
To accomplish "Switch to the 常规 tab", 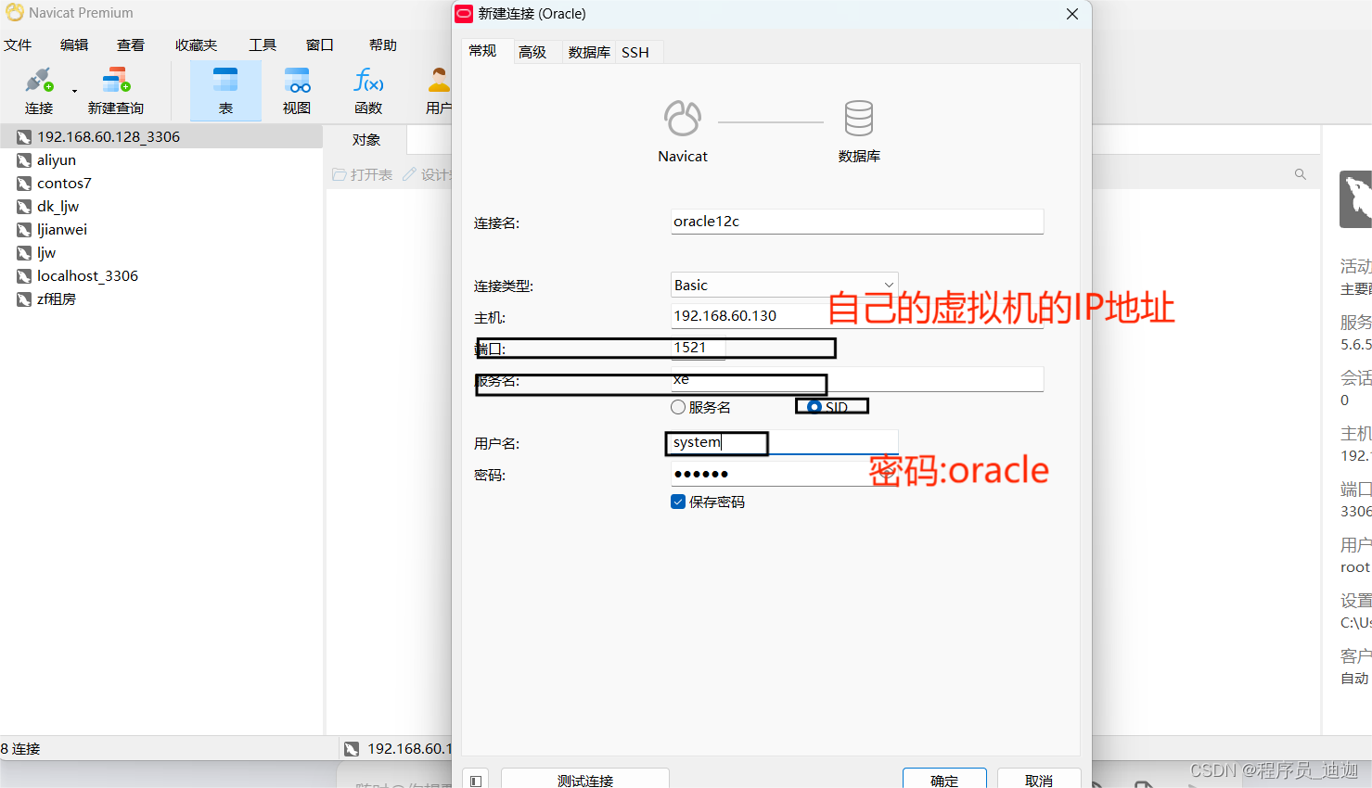I will (x=483, y=51).
